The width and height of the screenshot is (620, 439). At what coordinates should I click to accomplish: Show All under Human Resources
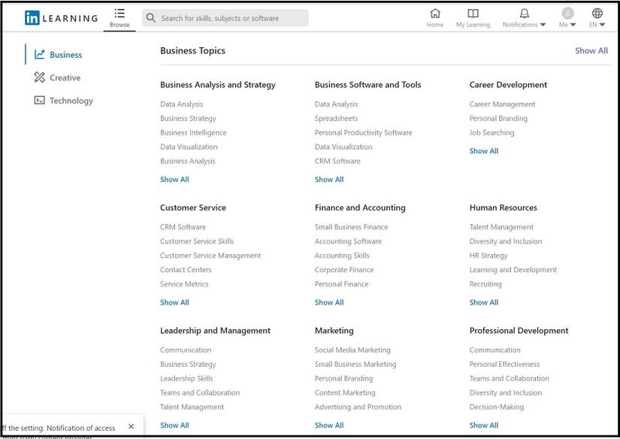click(483, 302)
